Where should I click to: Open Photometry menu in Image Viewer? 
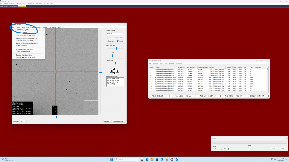pos(52,27)
